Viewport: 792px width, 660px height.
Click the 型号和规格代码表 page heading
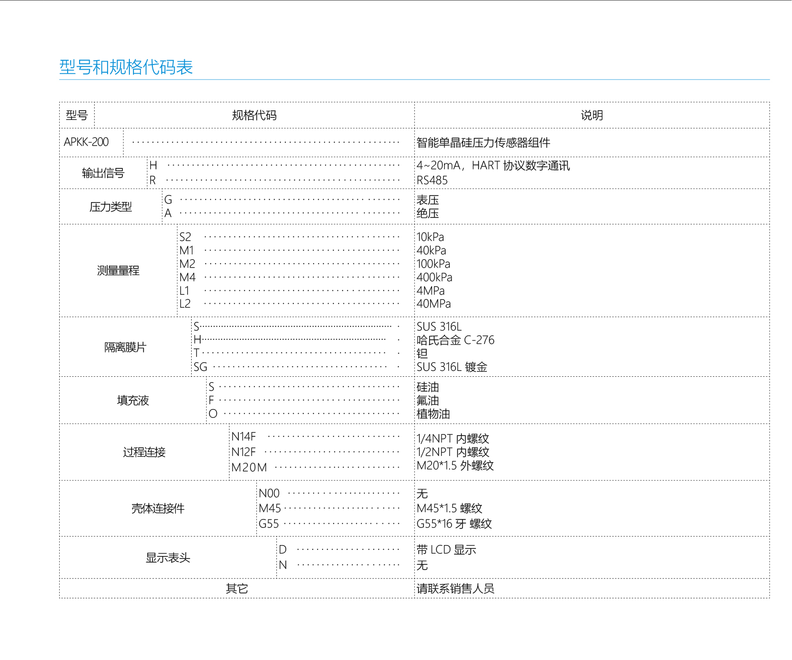click(126, 67)
